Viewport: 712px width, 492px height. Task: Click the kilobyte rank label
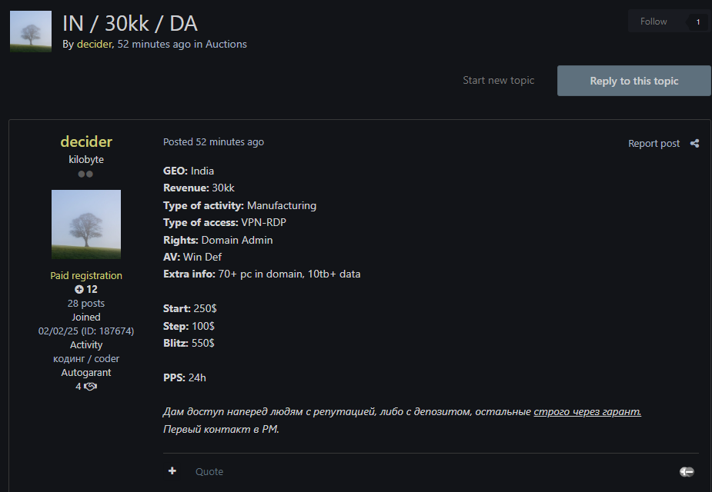pos(86,160)
